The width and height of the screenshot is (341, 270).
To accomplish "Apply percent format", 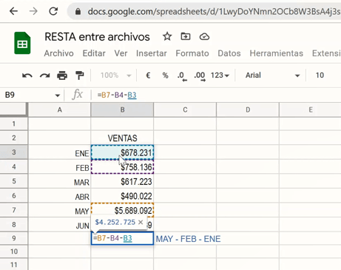I will 166,75.
